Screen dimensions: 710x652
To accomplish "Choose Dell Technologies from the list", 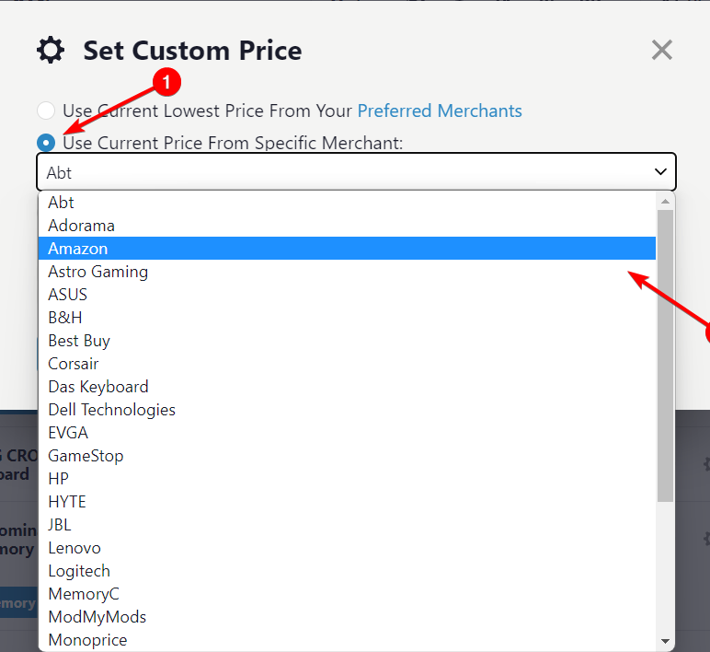I will tap(111, 410).
